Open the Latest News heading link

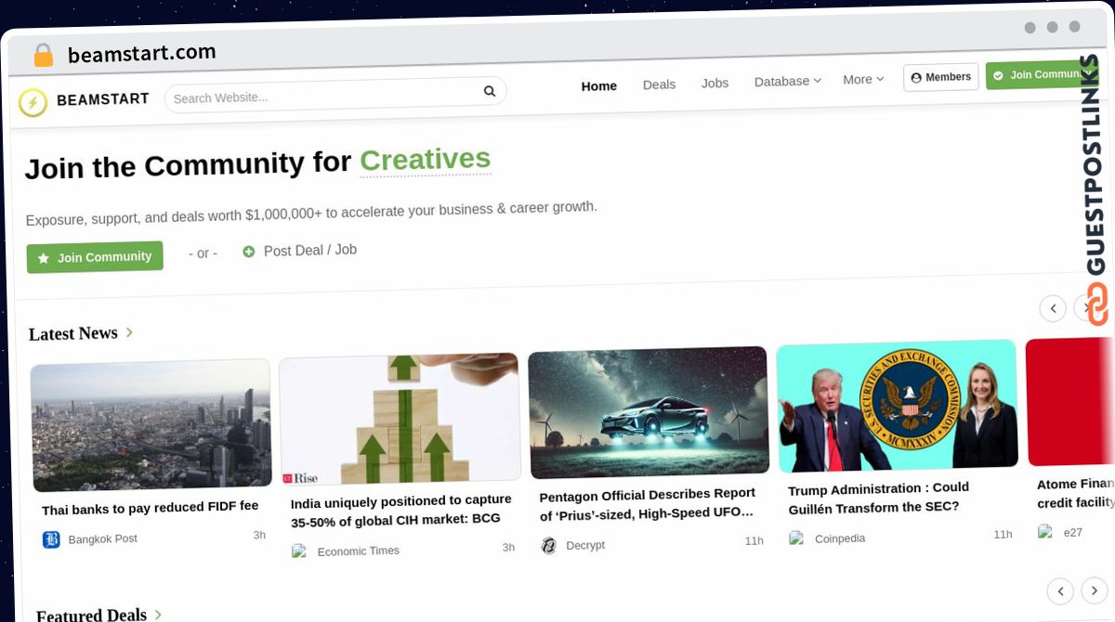(72, 333)
